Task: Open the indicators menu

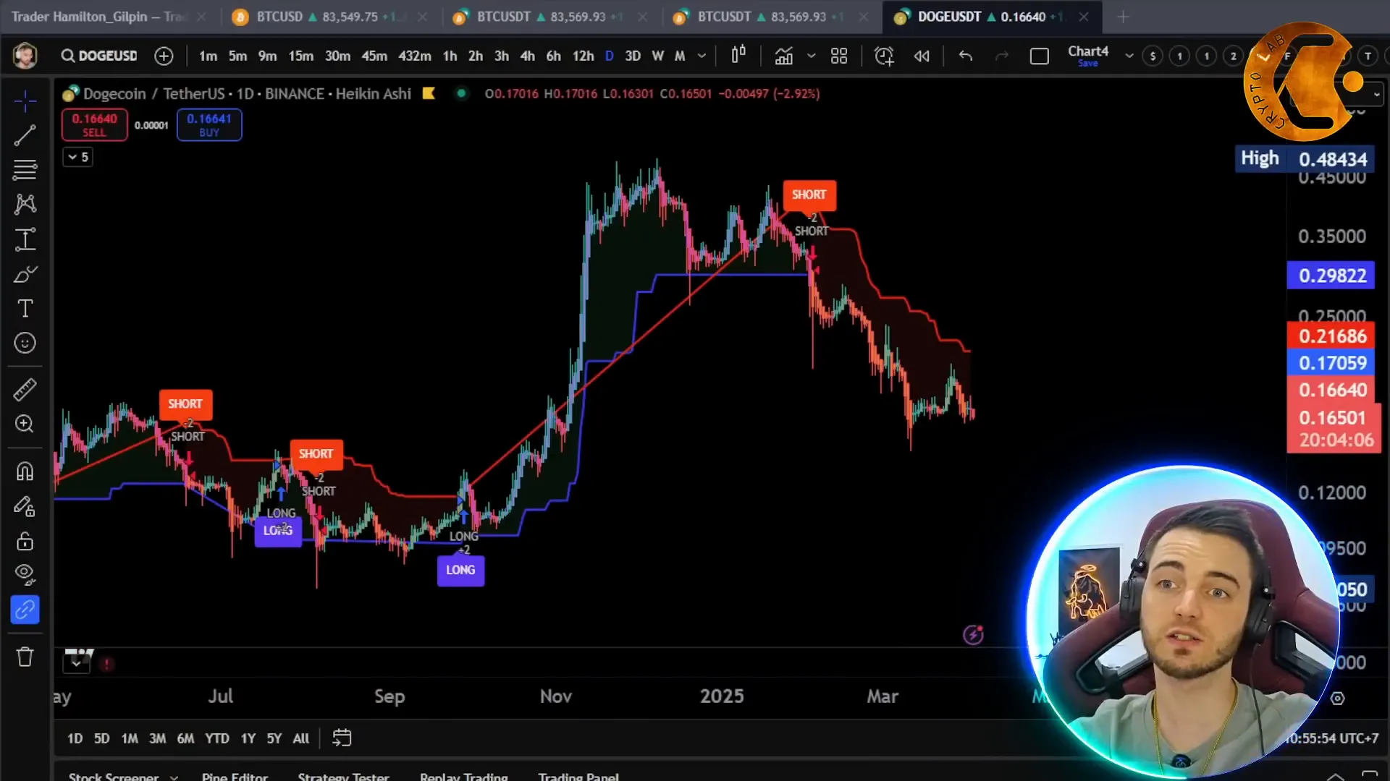Action: pyautogui.click(x=783, y=56)
